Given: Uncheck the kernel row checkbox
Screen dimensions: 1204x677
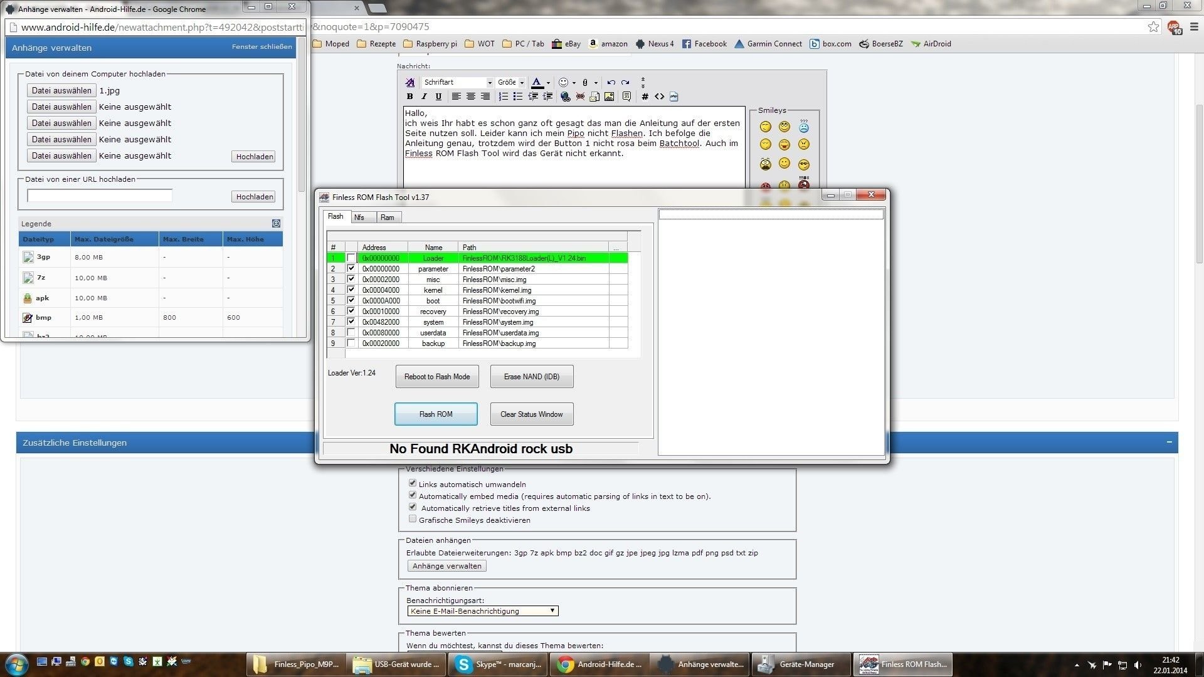Looking at the screenshot, I should click(x=351, y=290).
